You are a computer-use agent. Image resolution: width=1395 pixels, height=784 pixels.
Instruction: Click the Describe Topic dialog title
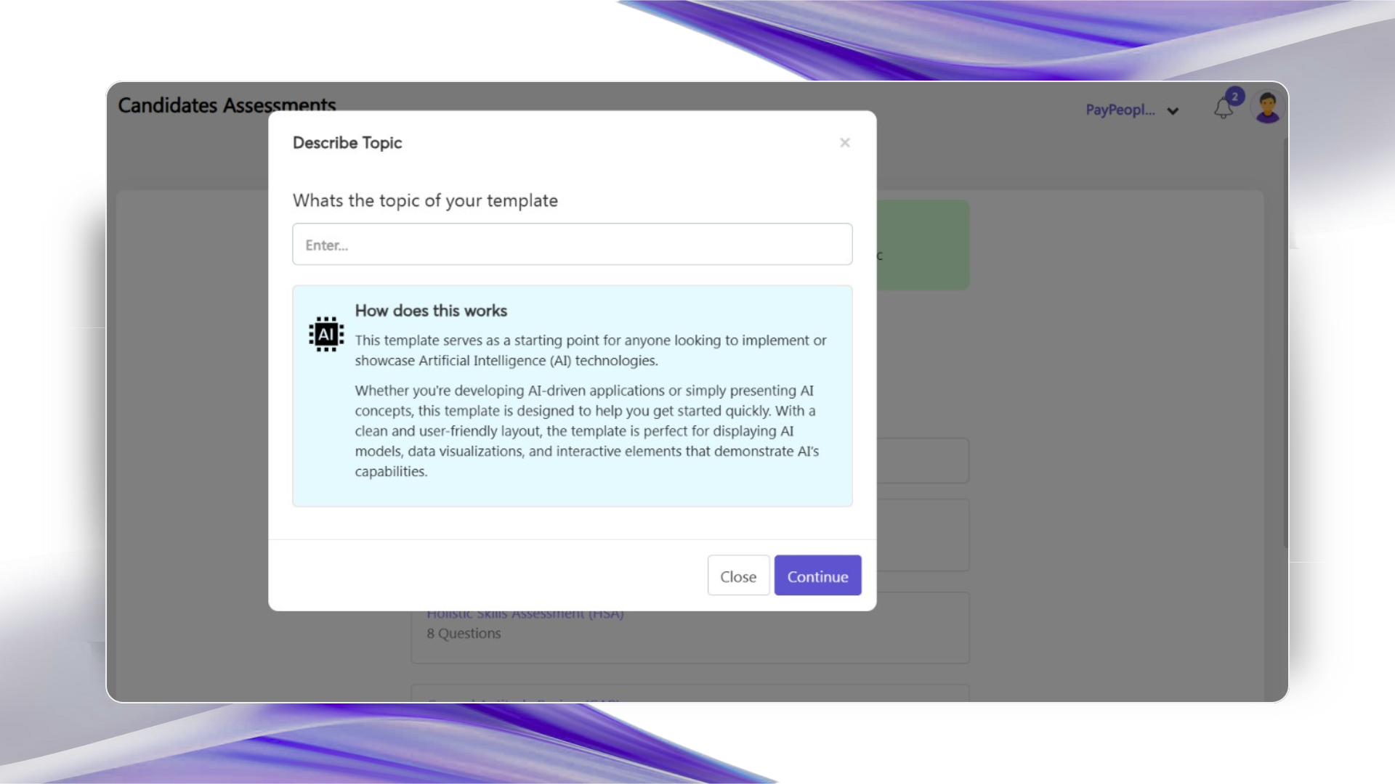click(347, 143)
